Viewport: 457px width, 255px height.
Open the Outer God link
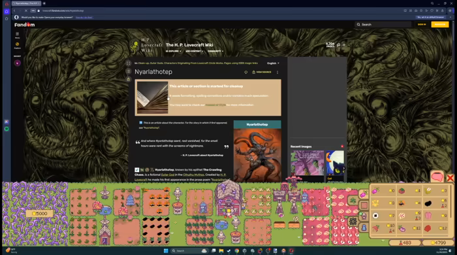(x=168, y=175)
